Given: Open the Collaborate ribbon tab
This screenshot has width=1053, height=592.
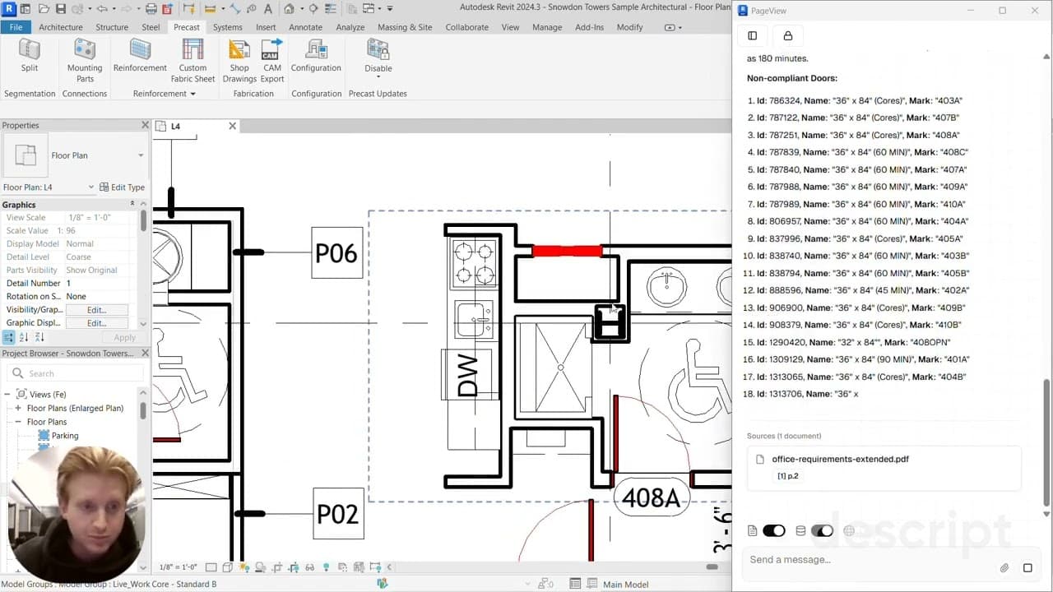Looking at the screenshot, I should (466, 27).
